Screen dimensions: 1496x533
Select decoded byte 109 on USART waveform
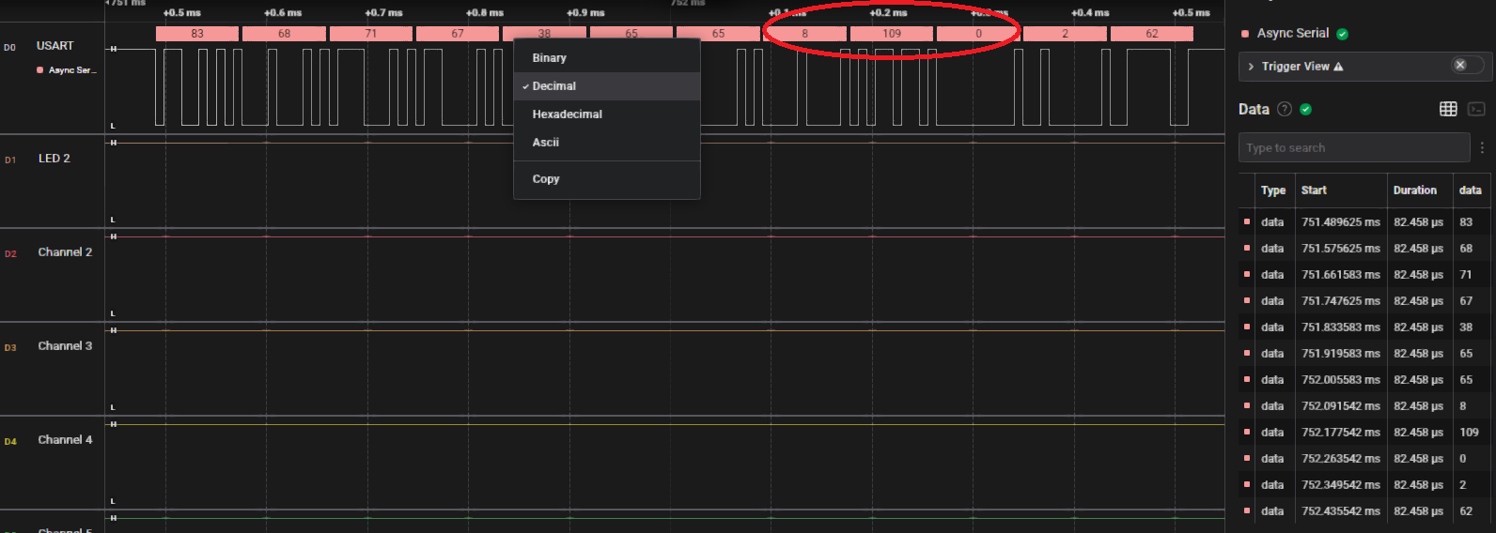pyautogui.click(x=891, y=34)
